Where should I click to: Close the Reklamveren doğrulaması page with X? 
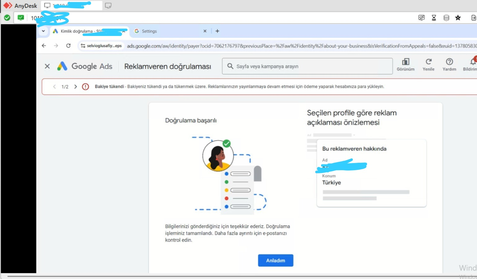[x=47, y=66]
